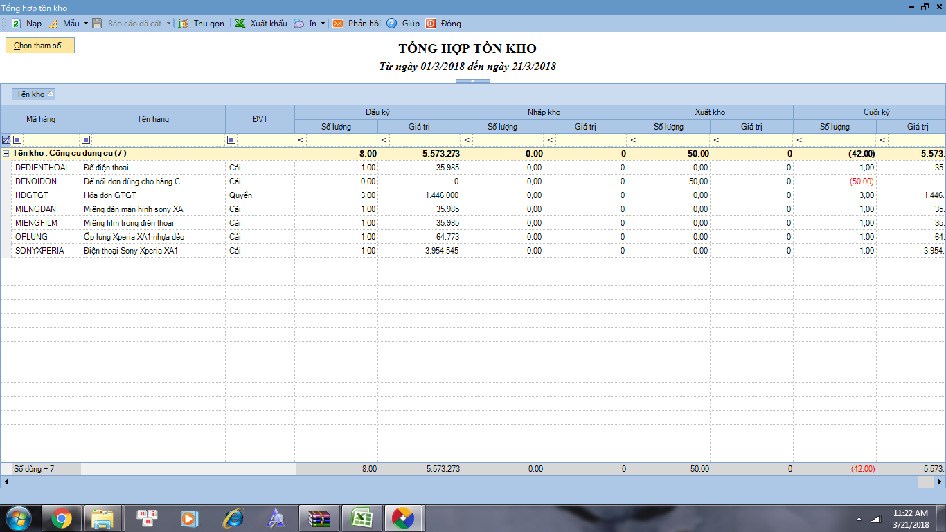
Task: Open the In print dropdown arrow
Action: click(323, 24)
